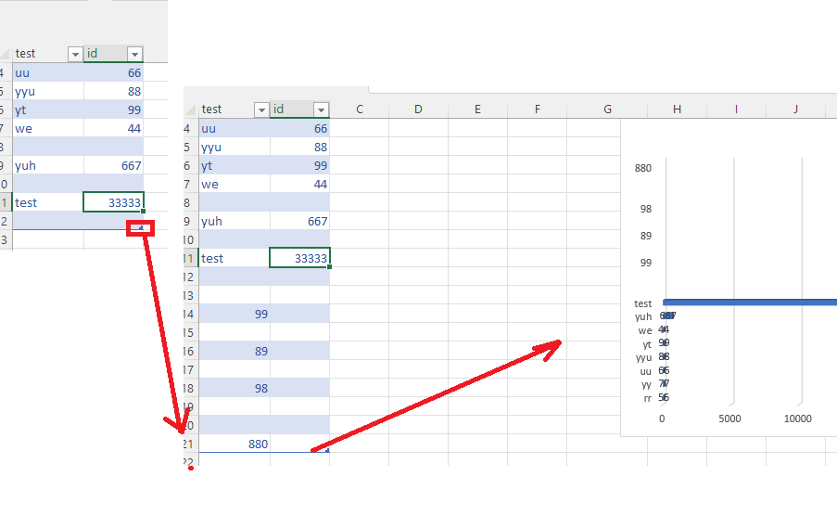The image size is (837, 528).
Task: Click cell 33333 in the small table
Action: 113,202
